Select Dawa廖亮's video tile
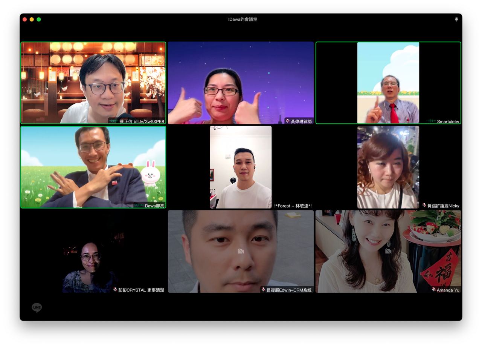The height and width of the screenshot is (347, 482). 93,167
